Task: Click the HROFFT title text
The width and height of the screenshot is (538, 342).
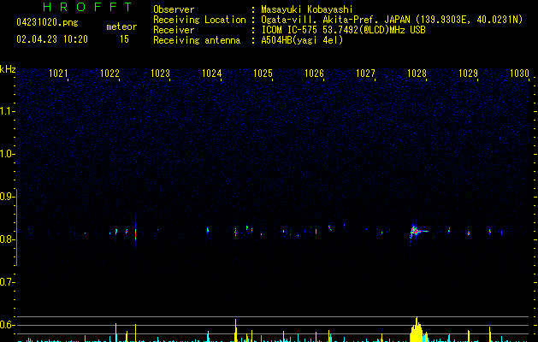Action: pyautogui.click(x=87, y=7)
